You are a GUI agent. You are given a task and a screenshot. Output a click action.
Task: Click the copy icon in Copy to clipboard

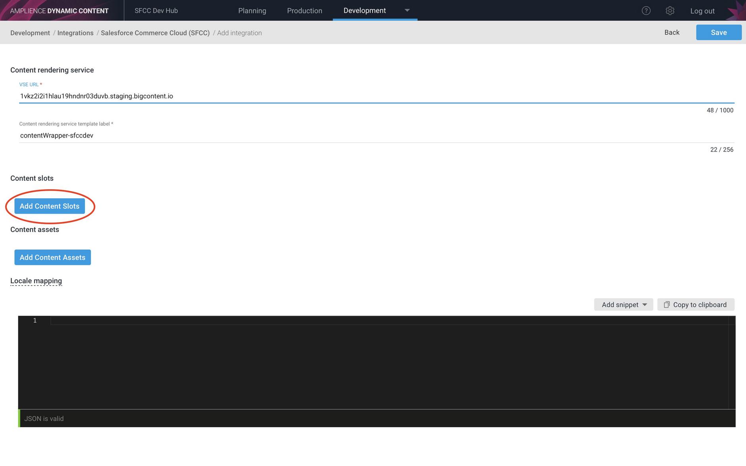point(667,305)
